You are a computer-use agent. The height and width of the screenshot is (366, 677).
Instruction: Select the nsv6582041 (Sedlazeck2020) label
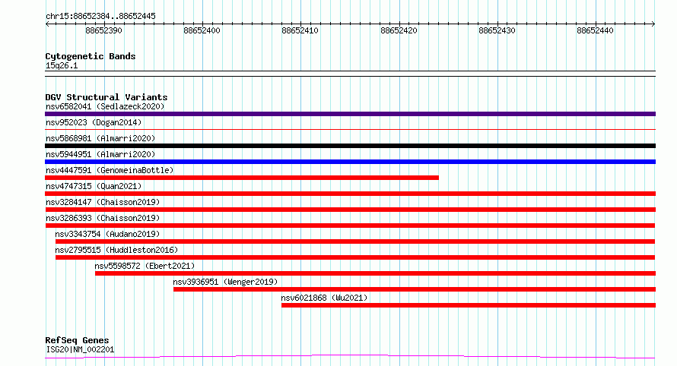[105, 106]
